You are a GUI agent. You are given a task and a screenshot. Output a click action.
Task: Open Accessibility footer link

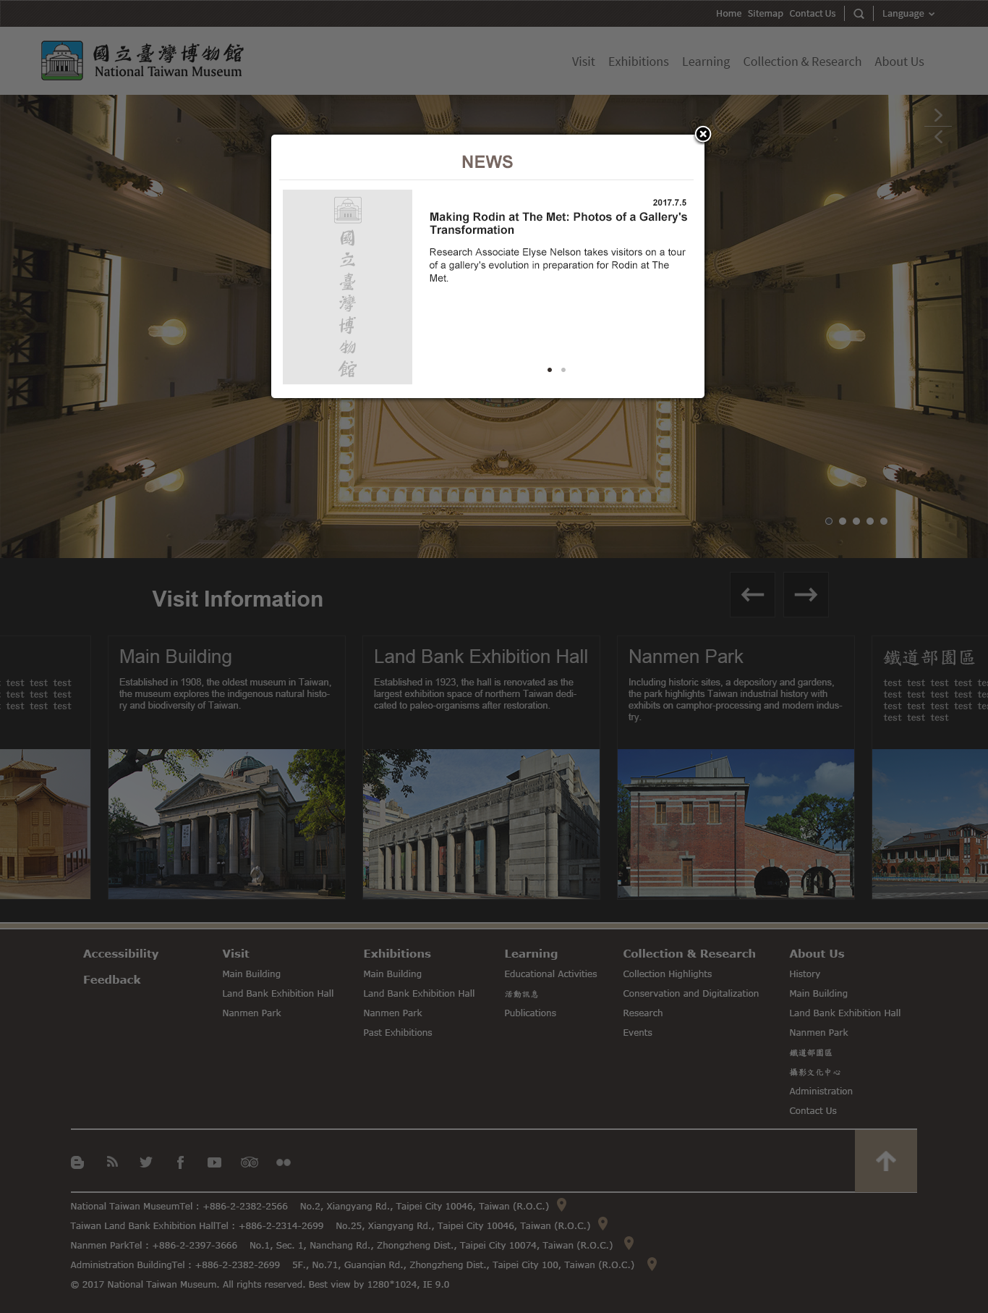[121, 954]
